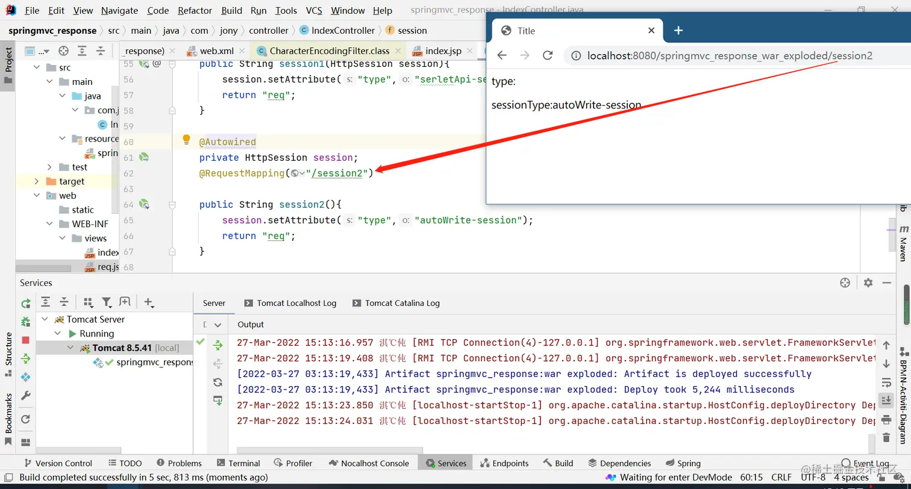Open the Navigate menu
Screen dimensions: 911x489
[x=119, y=10]
